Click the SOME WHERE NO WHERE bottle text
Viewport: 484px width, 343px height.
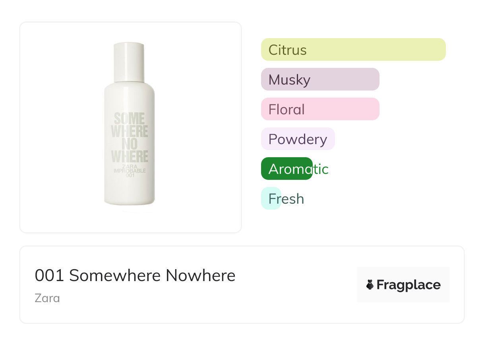point(130,137)
